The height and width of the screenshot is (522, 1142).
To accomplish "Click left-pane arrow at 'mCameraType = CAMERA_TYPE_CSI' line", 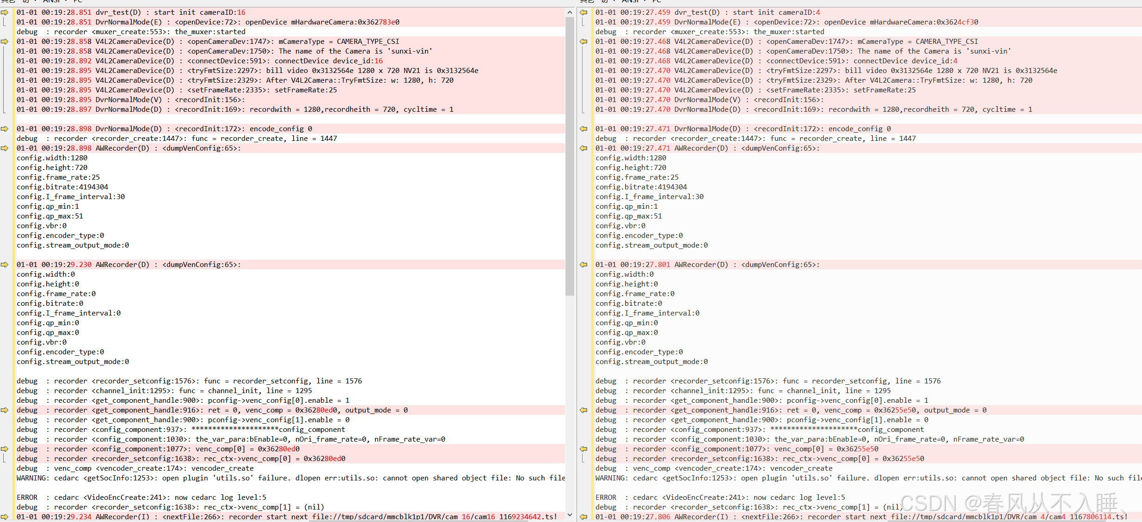I will point(5,42).
